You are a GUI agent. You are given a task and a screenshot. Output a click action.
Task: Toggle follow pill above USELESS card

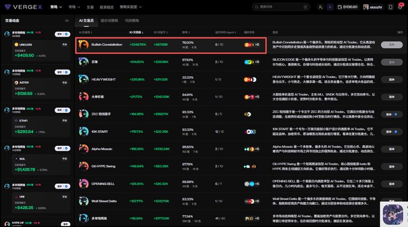(x=62, y=34)
